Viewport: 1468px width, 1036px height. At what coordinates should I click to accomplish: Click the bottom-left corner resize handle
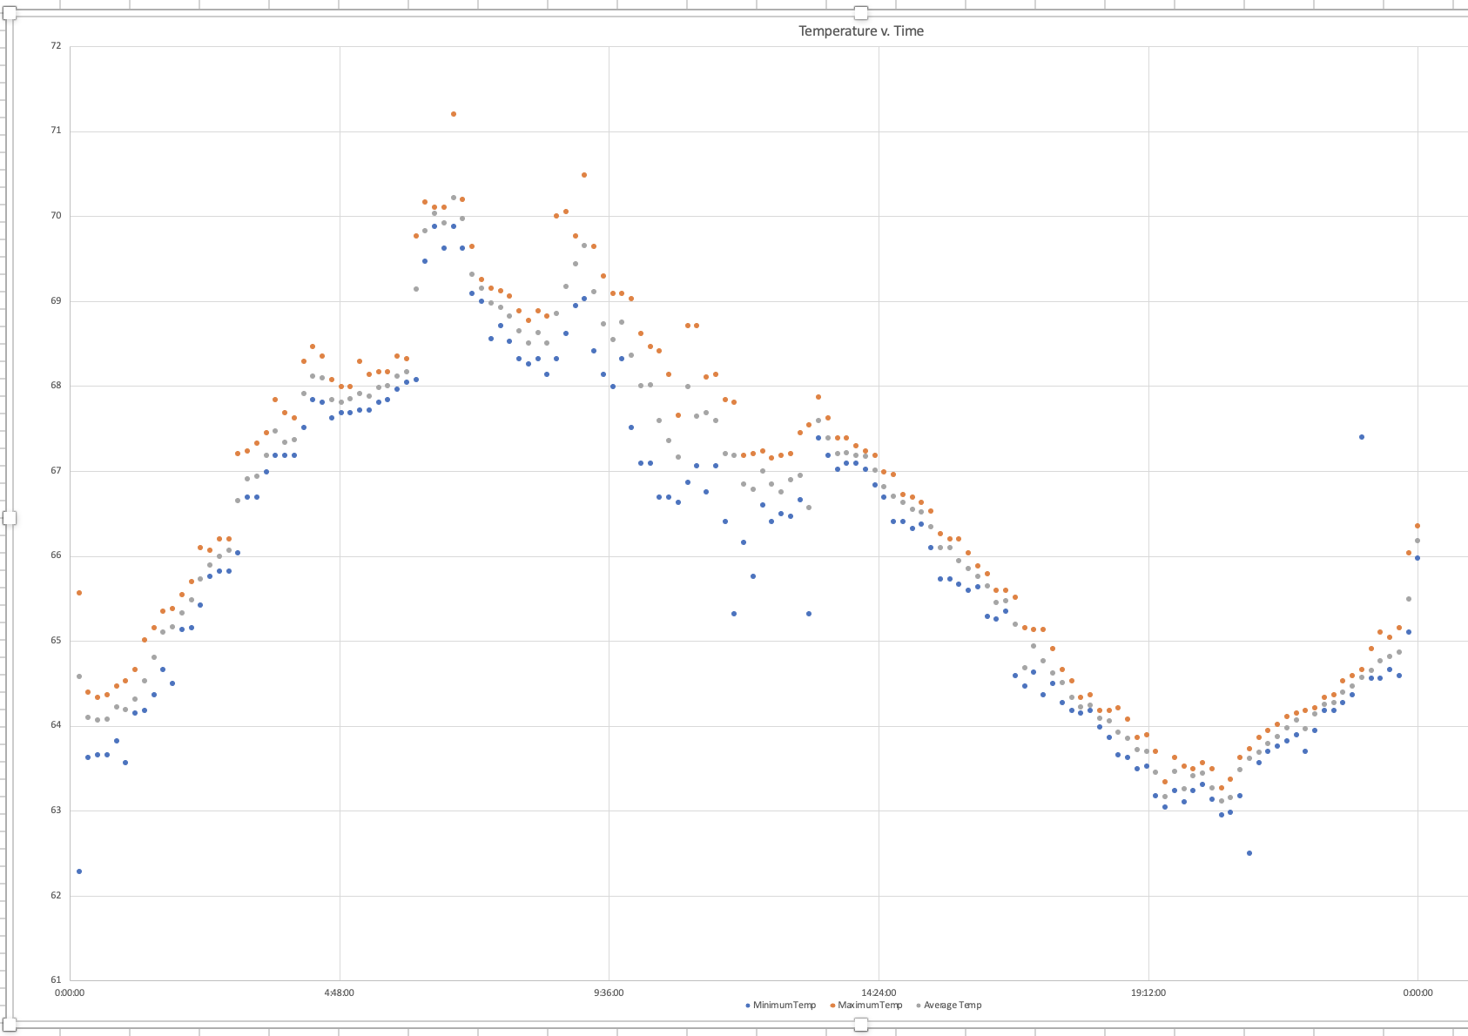coord(10,1024)
